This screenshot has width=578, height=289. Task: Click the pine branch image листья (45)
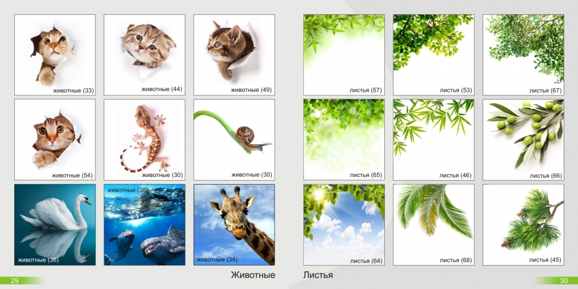tap(523, 225)
